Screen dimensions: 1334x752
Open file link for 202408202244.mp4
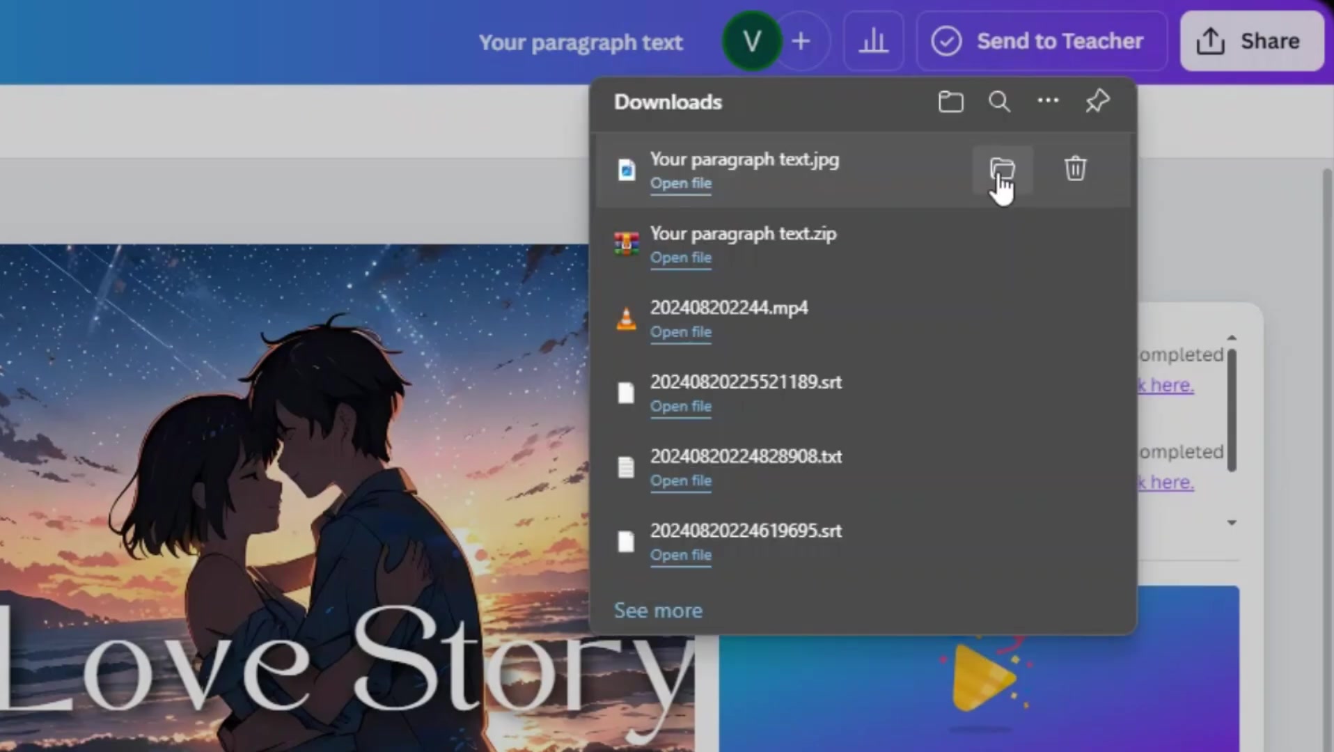[x=681, y=332]
